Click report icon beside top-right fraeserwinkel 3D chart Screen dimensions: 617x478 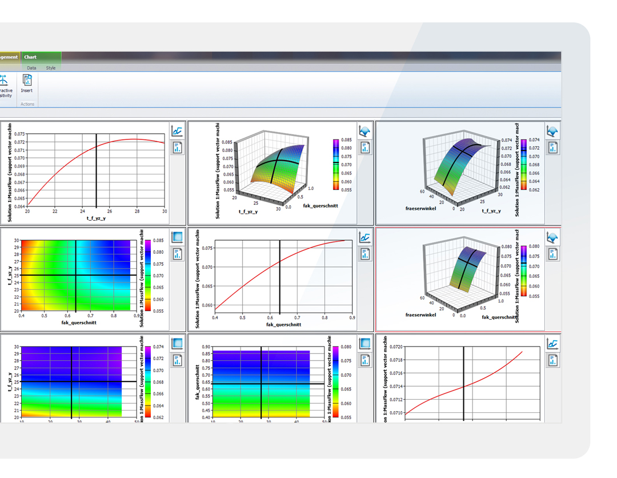[x=552, y=148]
